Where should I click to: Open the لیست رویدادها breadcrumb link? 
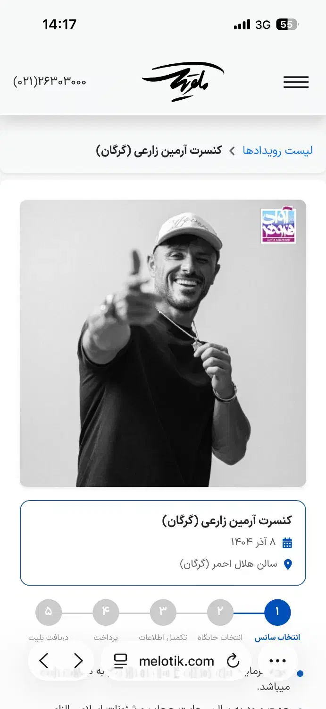pos(278,151)
